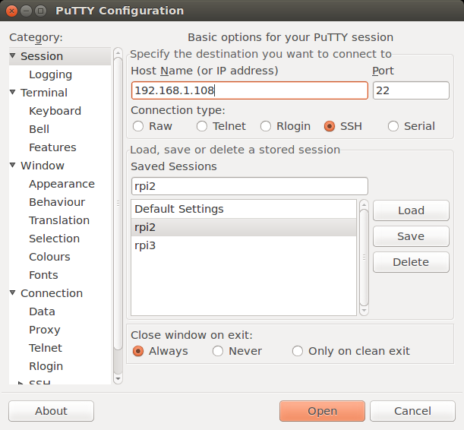Screen dimensions: 464x430
Task: Click the Load button
Action: pos(411,210)
